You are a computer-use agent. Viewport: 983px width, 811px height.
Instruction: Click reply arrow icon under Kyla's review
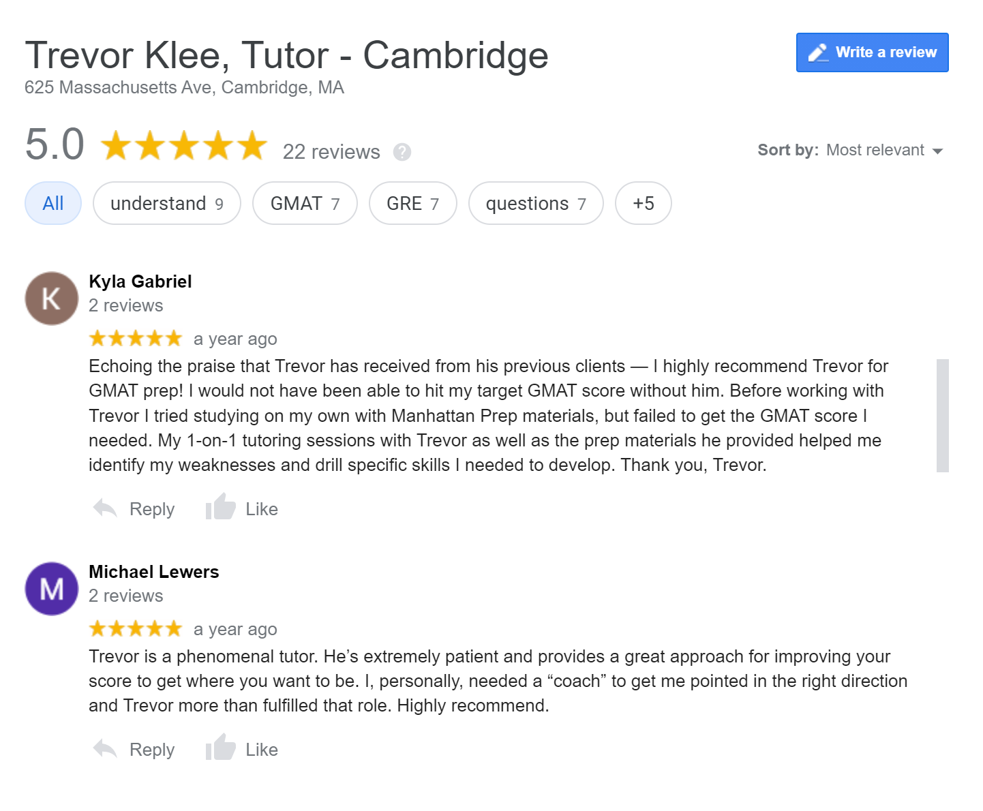tap(105, 508)
